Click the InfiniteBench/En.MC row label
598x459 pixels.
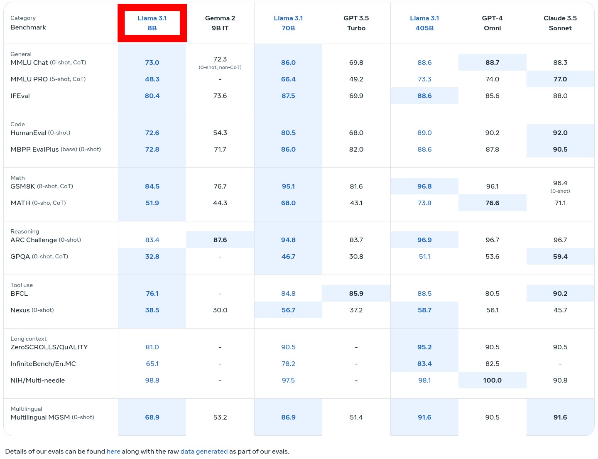(x=43, y=363)
